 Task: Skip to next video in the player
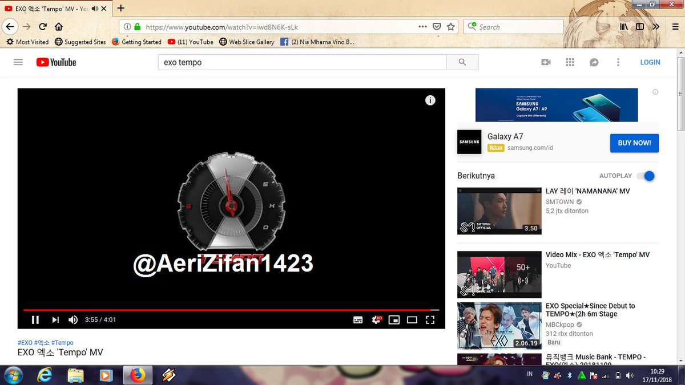(x=55, y=320)
